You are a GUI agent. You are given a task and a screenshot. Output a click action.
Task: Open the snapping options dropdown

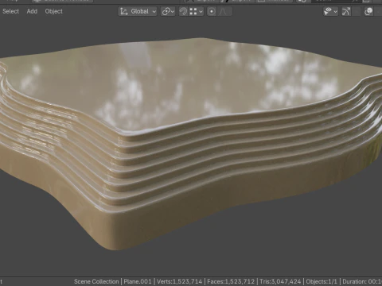point(196,11)
